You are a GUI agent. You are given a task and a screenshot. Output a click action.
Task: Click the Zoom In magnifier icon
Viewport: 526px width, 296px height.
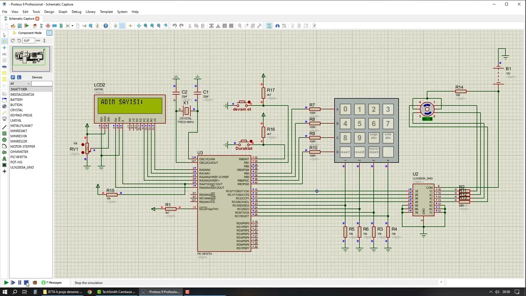(x=145, y=26)
